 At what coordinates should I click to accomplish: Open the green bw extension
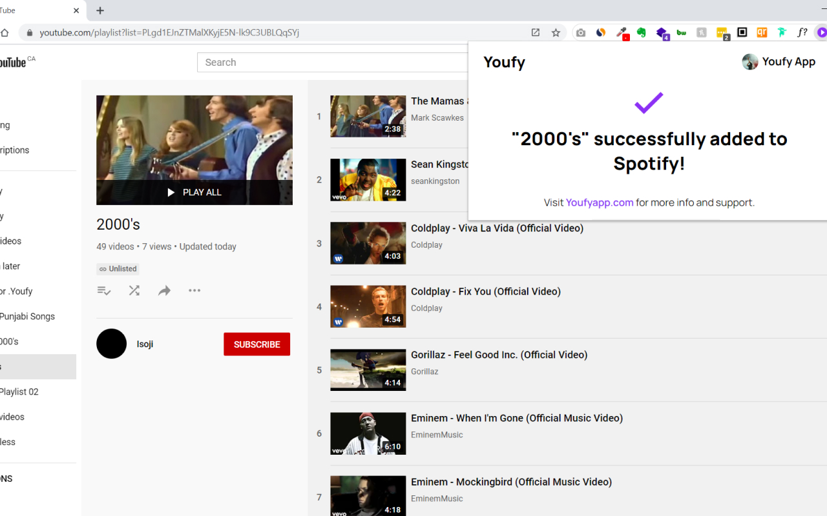[682, 32]
